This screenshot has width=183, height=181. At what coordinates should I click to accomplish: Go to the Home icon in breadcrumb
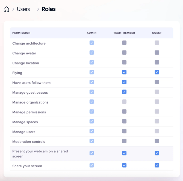point(7,9)
